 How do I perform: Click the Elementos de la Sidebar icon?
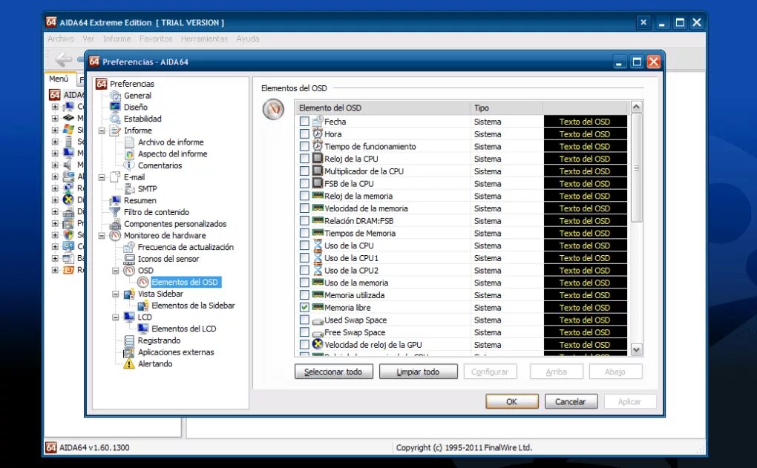click(x=143, y=306)
